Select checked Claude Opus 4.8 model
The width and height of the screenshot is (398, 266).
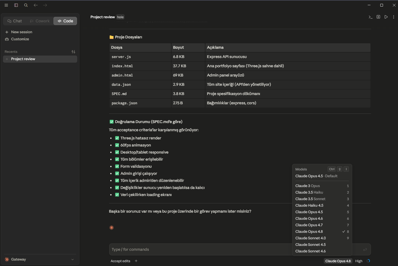pos(322,232)
